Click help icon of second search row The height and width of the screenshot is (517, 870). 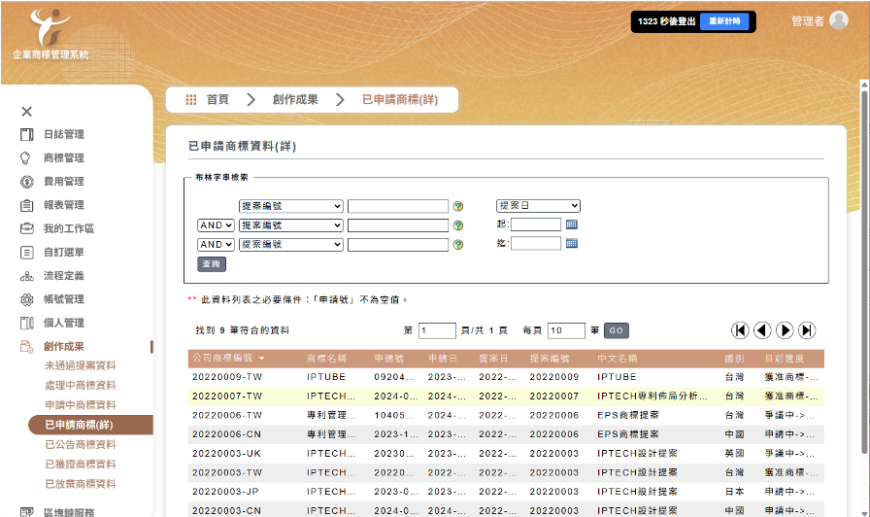[457, 225]
